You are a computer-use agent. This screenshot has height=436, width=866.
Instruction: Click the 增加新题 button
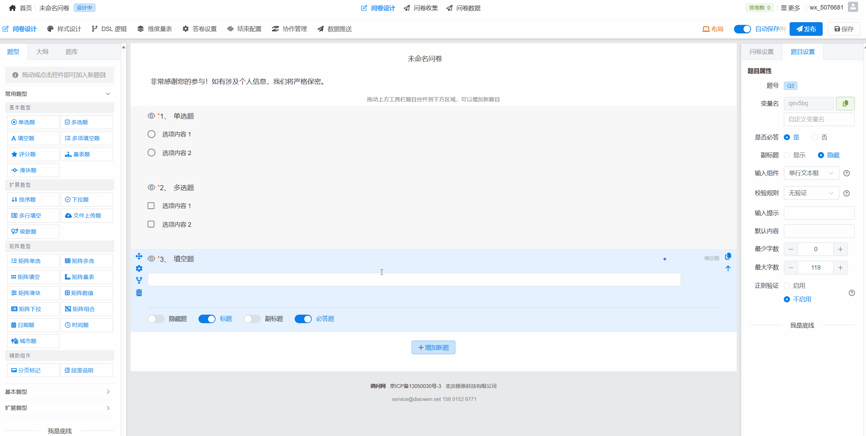(x=433, y=347)
